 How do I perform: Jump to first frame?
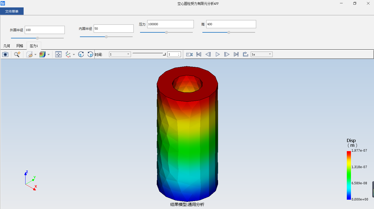(x=199, y=54)
